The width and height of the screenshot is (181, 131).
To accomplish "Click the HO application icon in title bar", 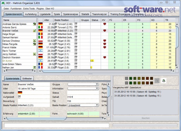I will (3, 3).
